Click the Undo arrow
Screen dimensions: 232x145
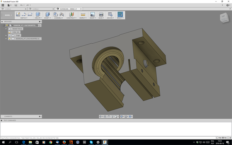click(x=22, y=5)
